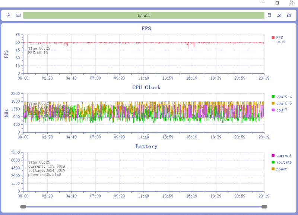Click the cpu:7 legend label
Image resolution: width=298 pixels, height=215 pixels.
pyautogui.click(x=282, y=110)
